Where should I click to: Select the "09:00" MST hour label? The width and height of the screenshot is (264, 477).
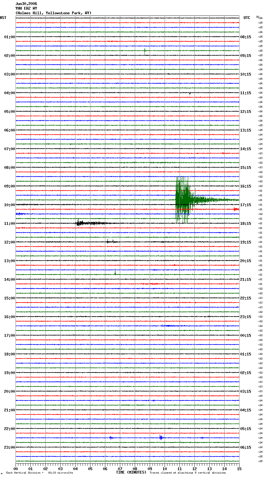pyautogui.click(x=10, y=186)
